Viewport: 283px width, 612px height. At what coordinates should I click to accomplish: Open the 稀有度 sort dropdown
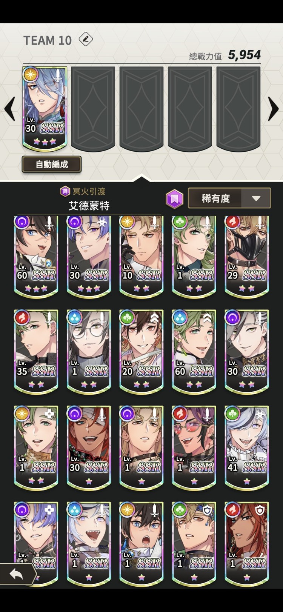[229, 198]
